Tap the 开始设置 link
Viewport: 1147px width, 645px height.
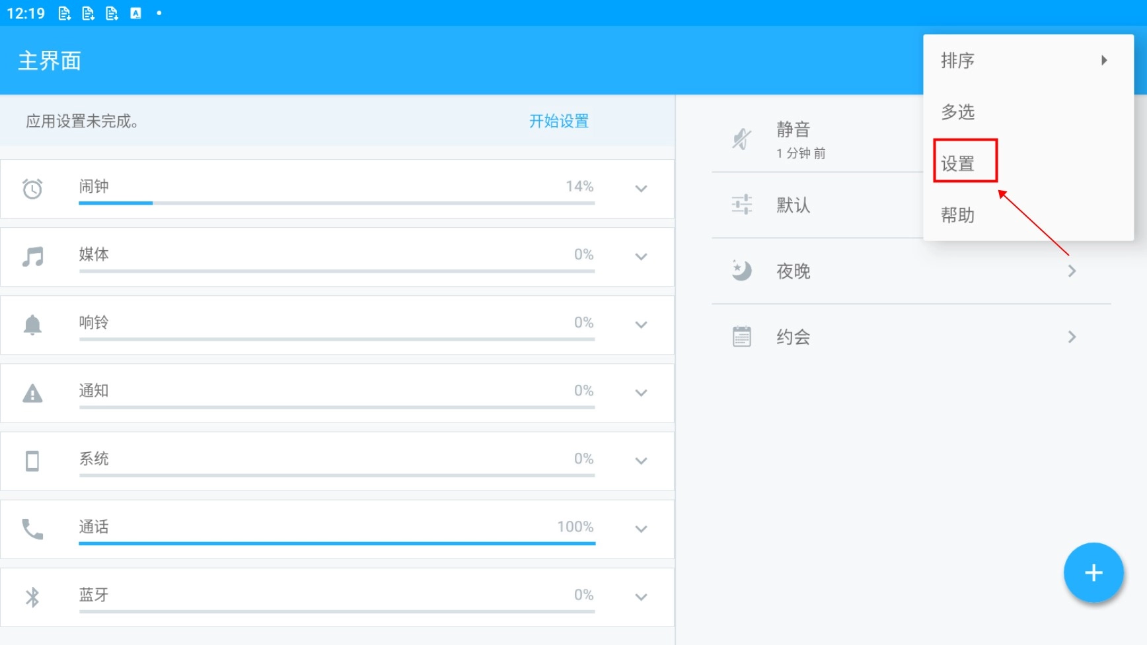click(x=558, y=121)
